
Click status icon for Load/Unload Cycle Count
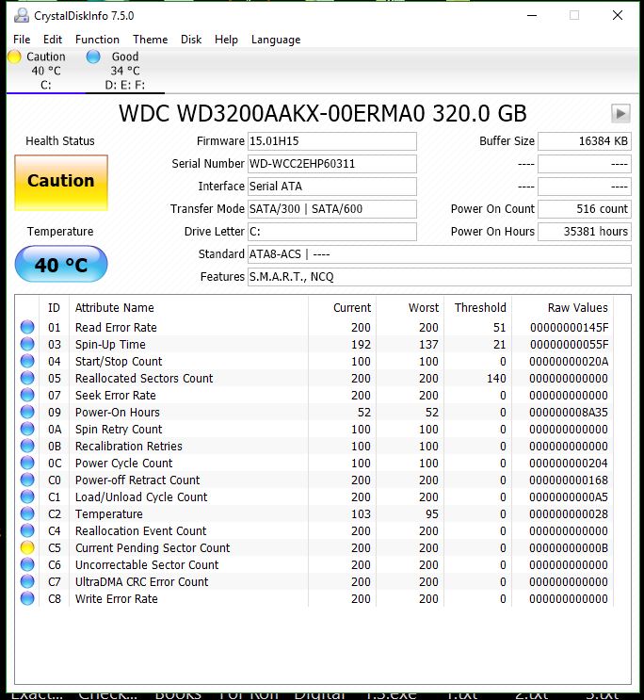tap(27, 497)
